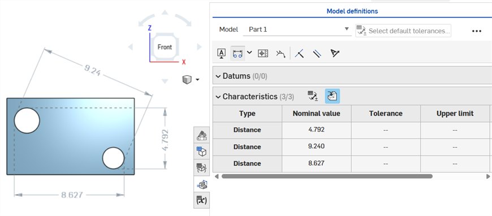Viewport: 492px width, 216px height.
Task: Select the Distance row with 8.627
Action: [x=247, y=163]
